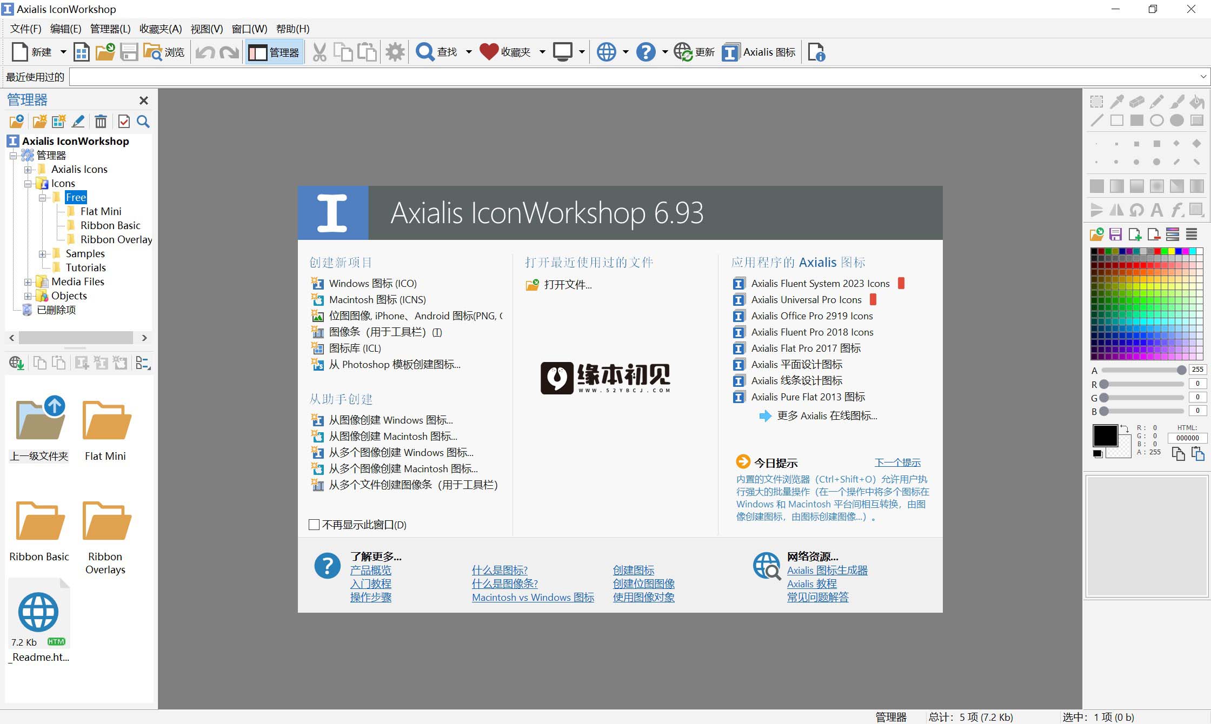1211x724 pixels.
Task: Open the 管理器(L) menu
Action: coord(110,29)
